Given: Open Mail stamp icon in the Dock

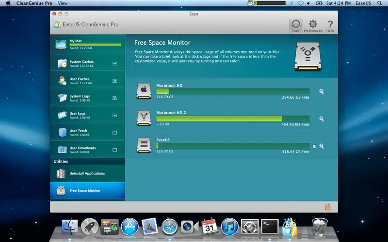Looking at the screenshot, I should click(150, 227).
